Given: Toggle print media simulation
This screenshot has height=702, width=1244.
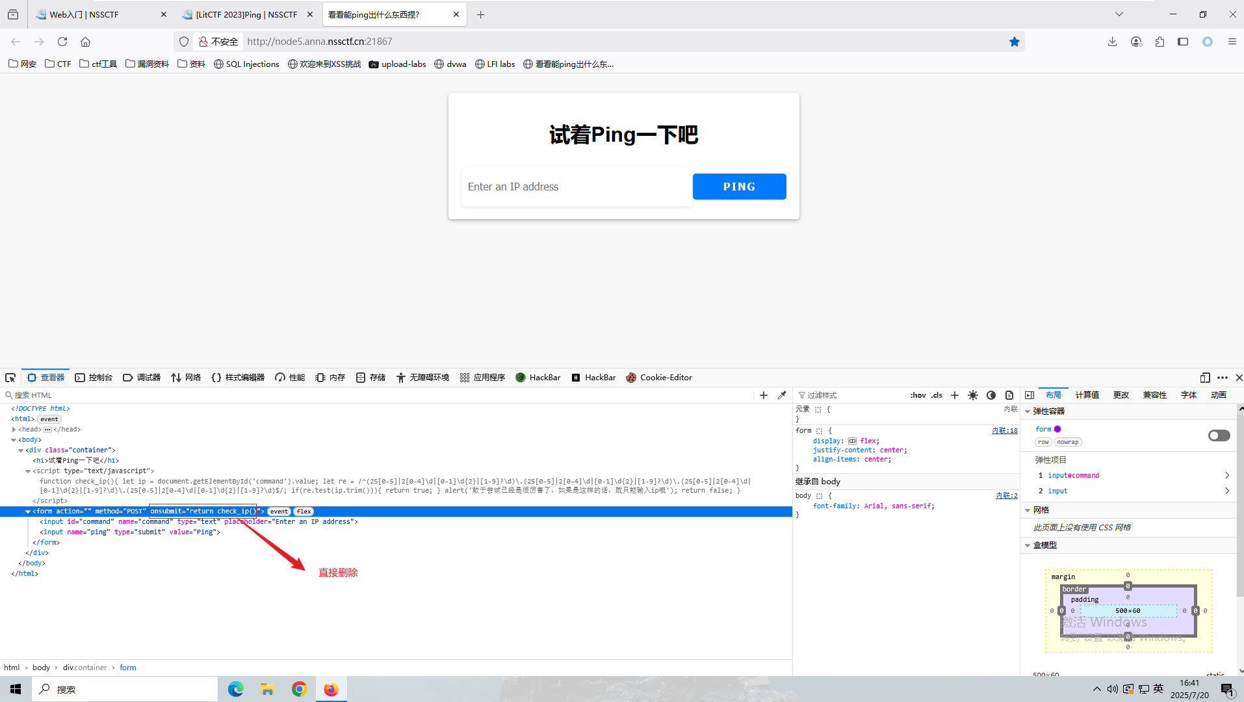Looking at the screenshot, I should coord(1009,395).
